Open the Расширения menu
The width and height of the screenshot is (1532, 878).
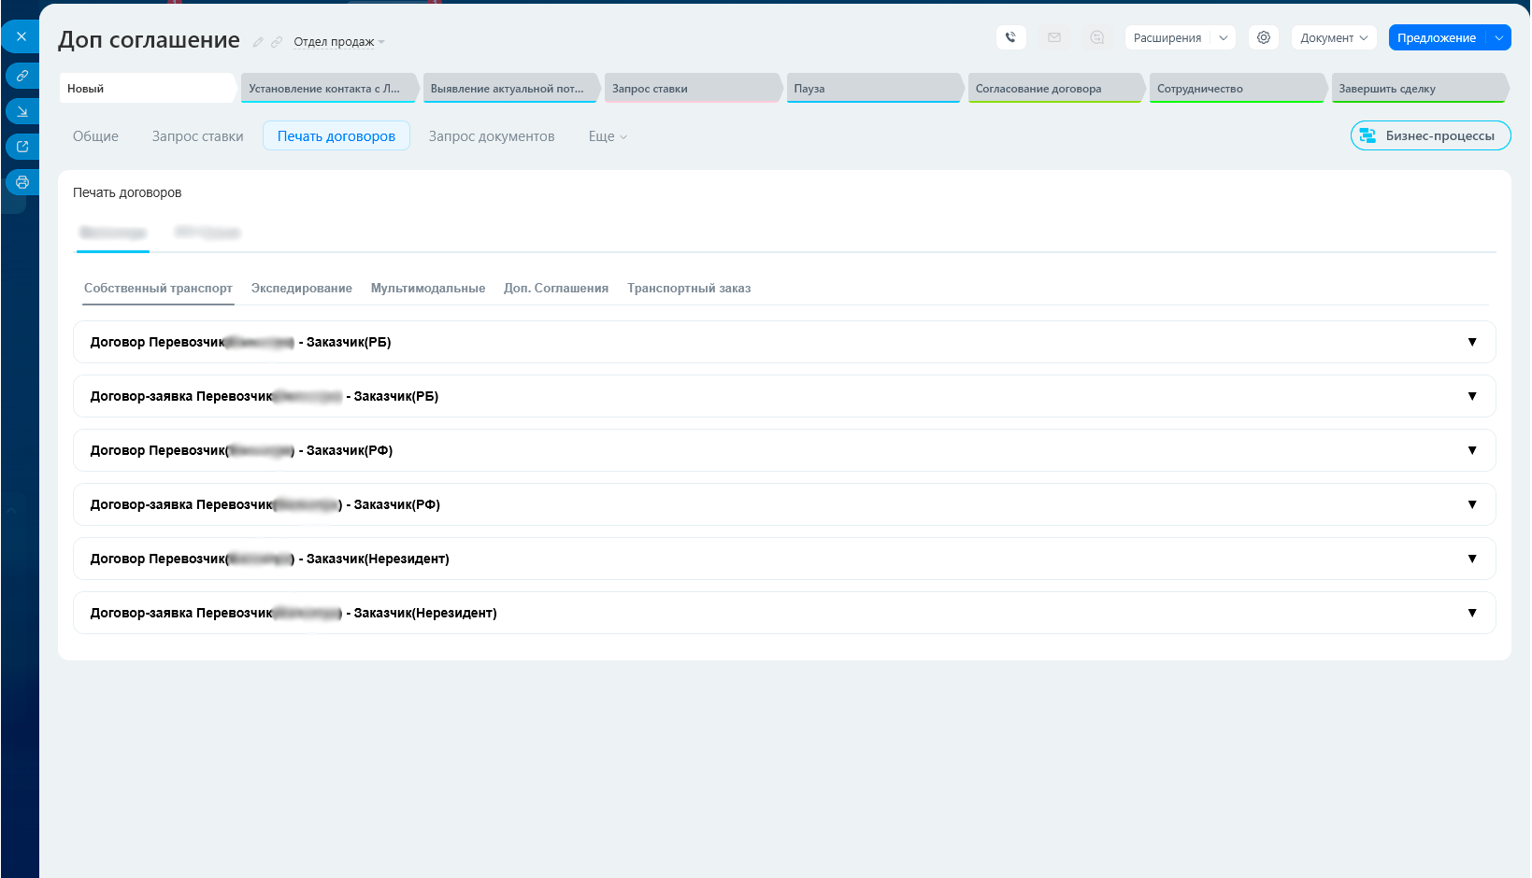click(1167, 37)
